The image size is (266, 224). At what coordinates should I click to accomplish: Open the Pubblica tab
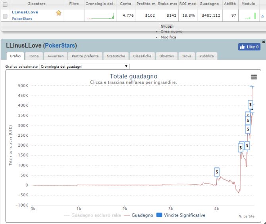click(x=206, y=56)
